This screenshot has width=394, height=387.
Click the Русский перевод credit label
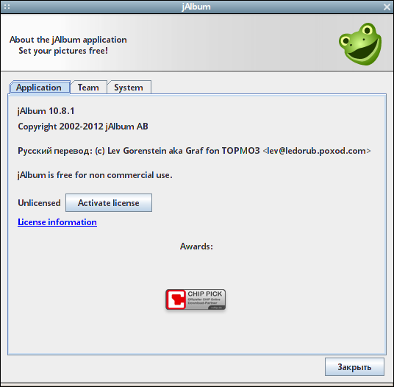point(53,151)
